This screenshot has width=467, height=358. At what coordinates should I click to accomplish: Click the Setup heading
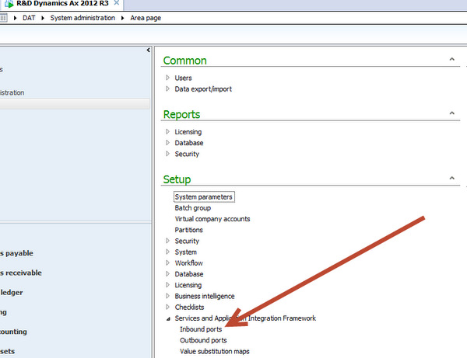tap(177, 179)
